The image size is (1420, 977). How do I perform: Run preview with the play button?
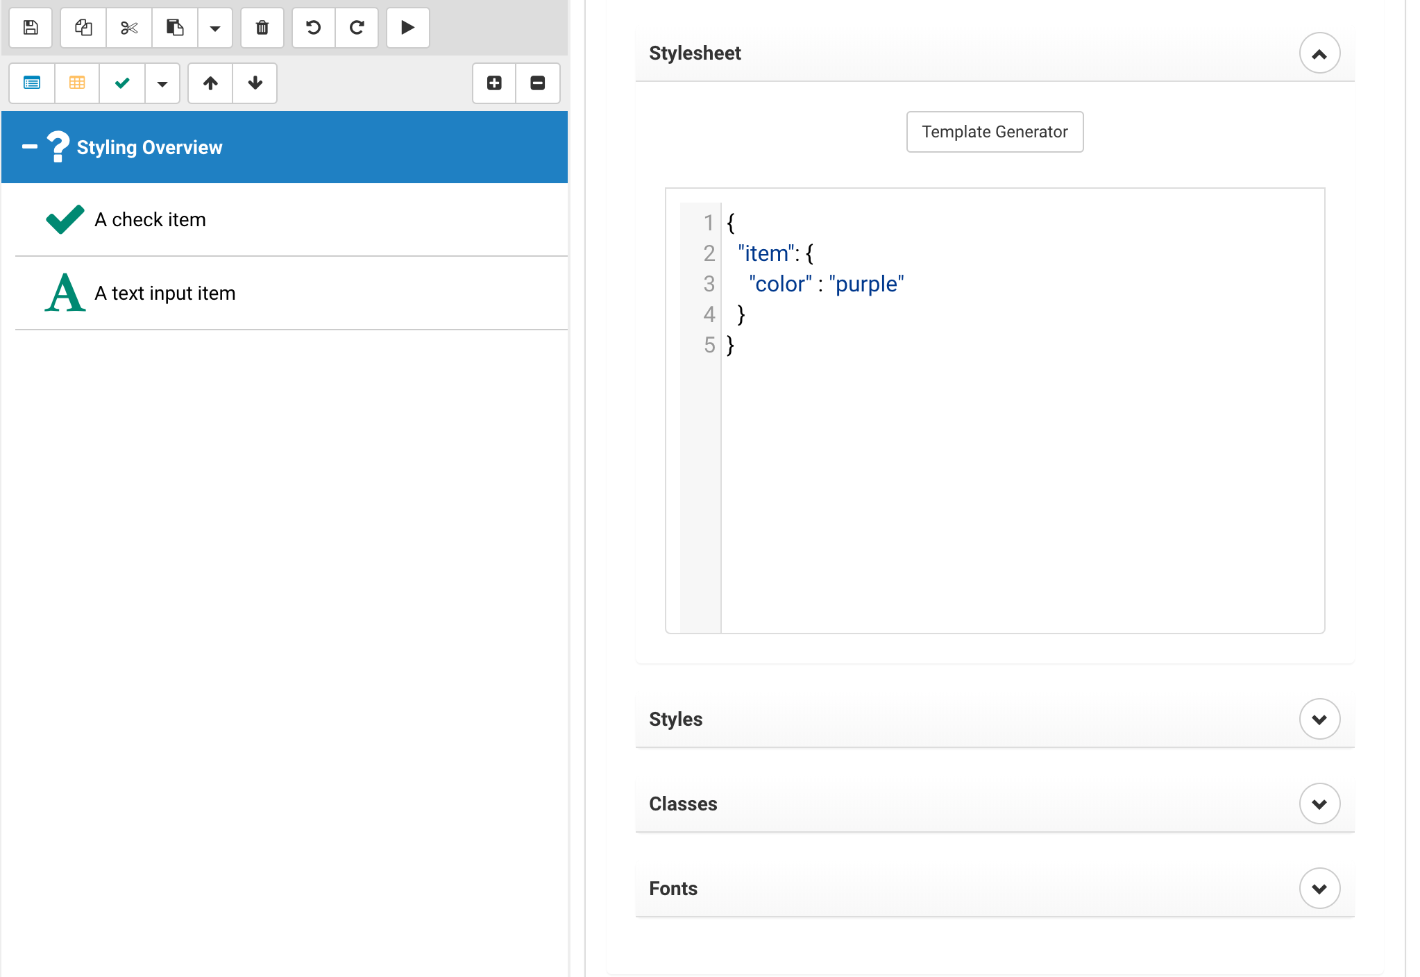(408, 28)
